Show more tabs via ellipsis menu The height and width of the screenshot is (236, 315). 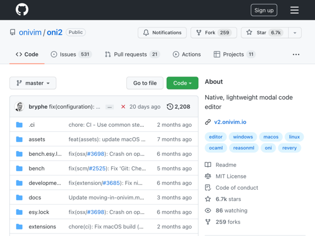point(296,55)
